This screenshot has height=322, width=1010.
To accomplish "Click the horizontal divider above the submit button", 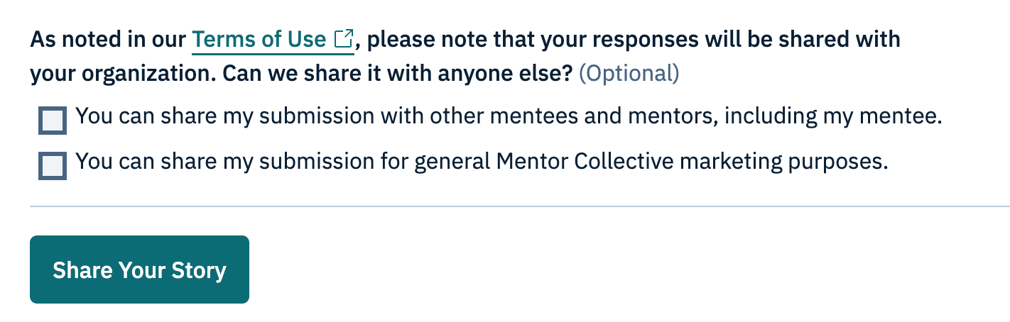I will click(x=519, y=206).
